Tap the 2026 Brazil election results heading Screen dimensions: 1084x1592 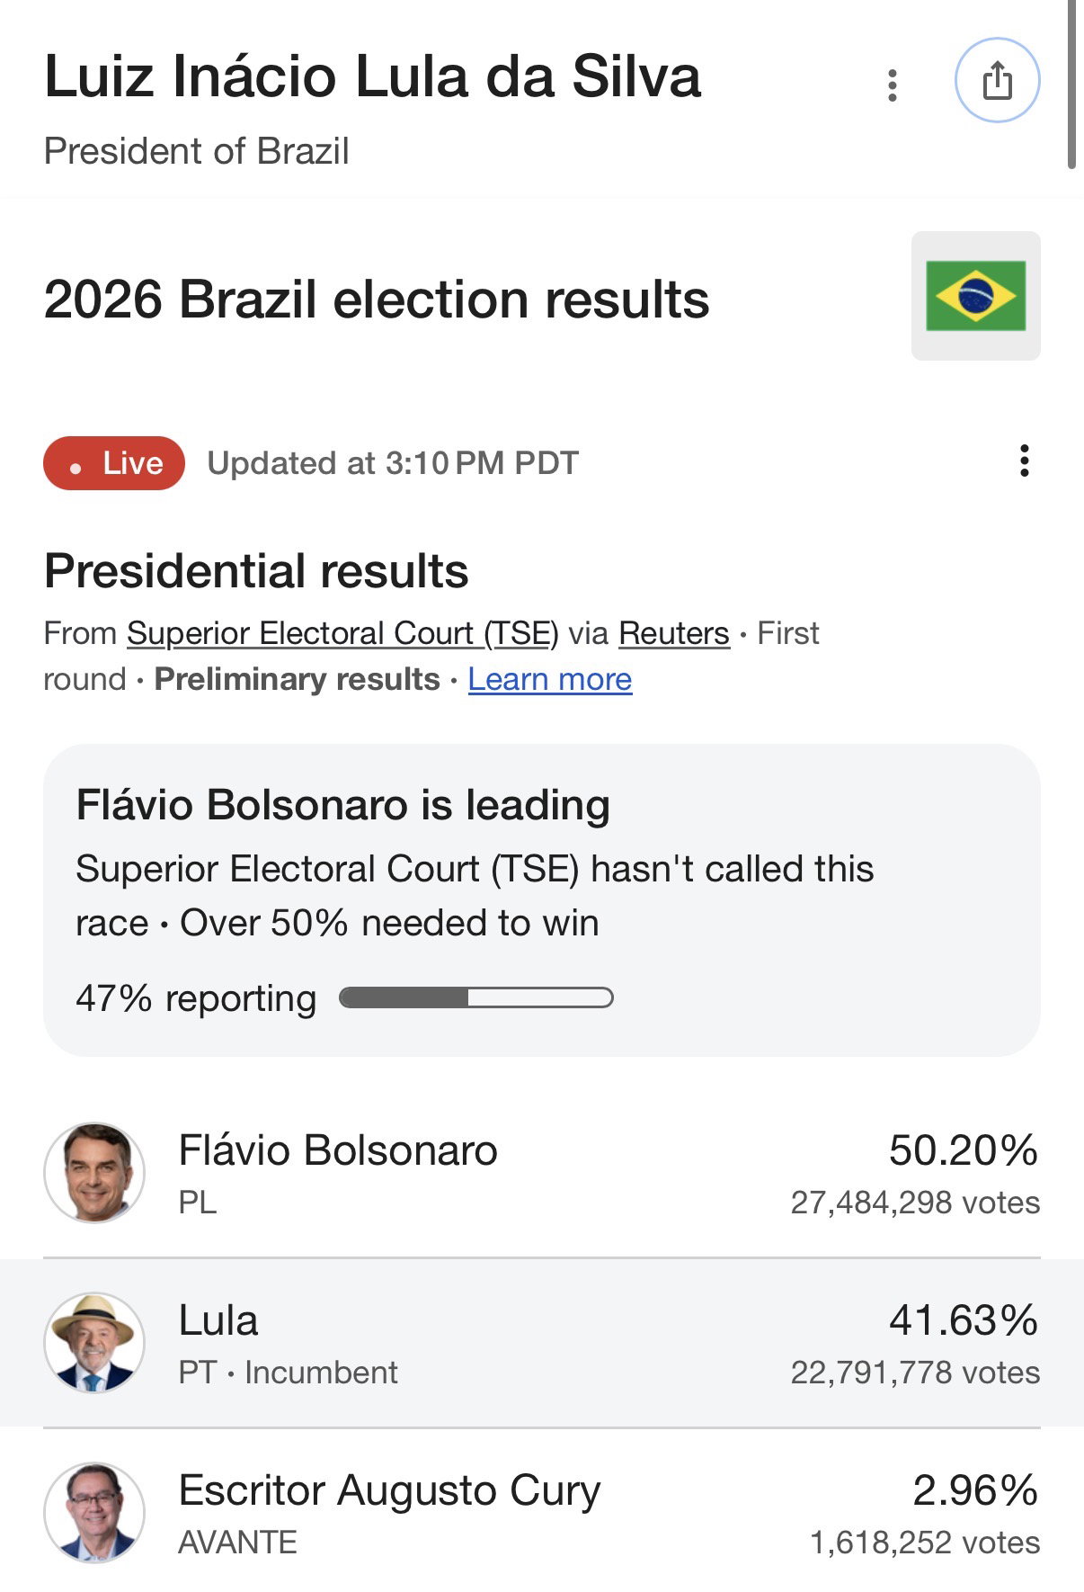[x=377, y=300]
